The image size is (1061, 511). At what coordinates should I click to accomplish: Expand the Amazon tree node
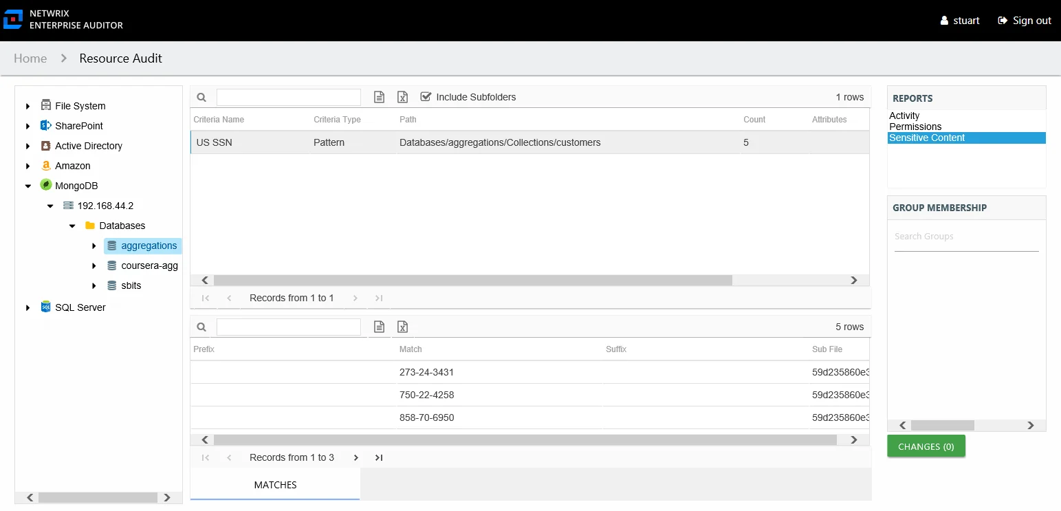[28, 166]
